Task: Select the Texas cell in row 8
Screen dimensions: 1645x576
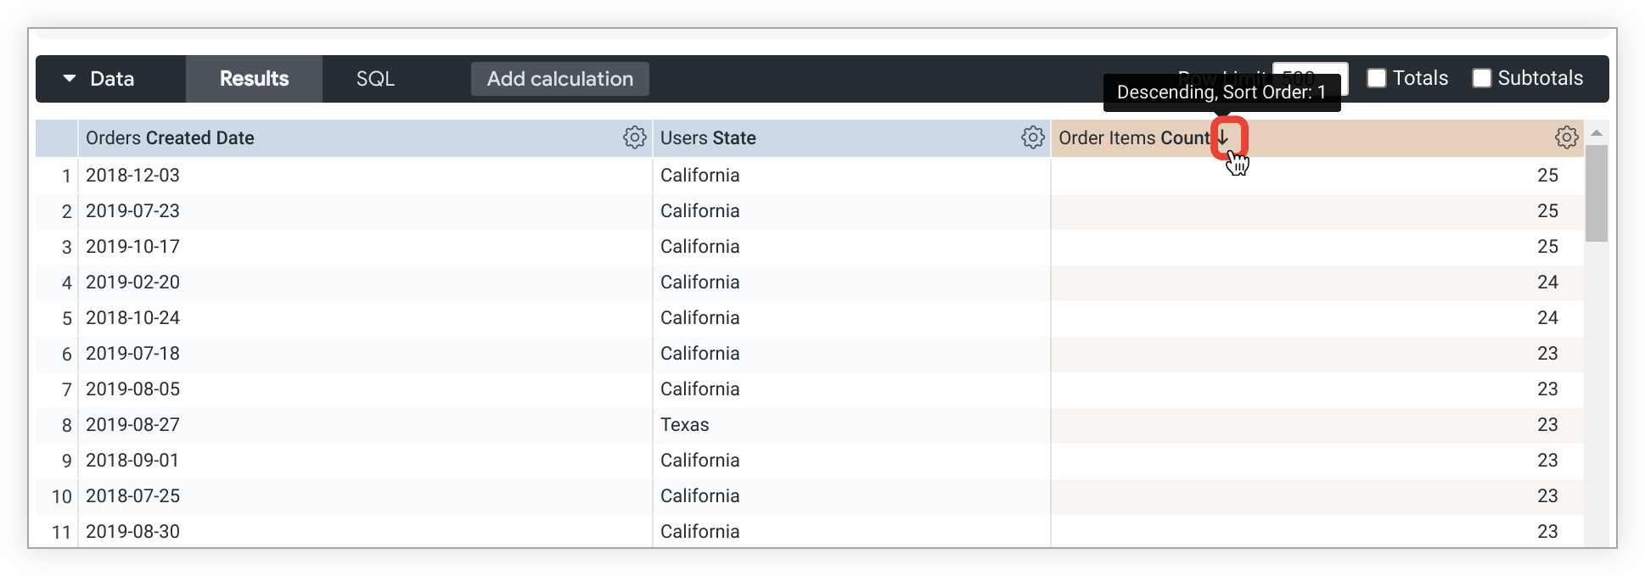Action: click(685, 425)
